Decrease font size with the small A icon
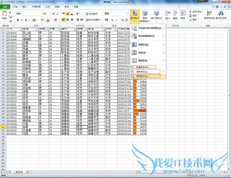The width and height of the screenshot is (231, 178). pyautogui.click(x=57, y=14)
